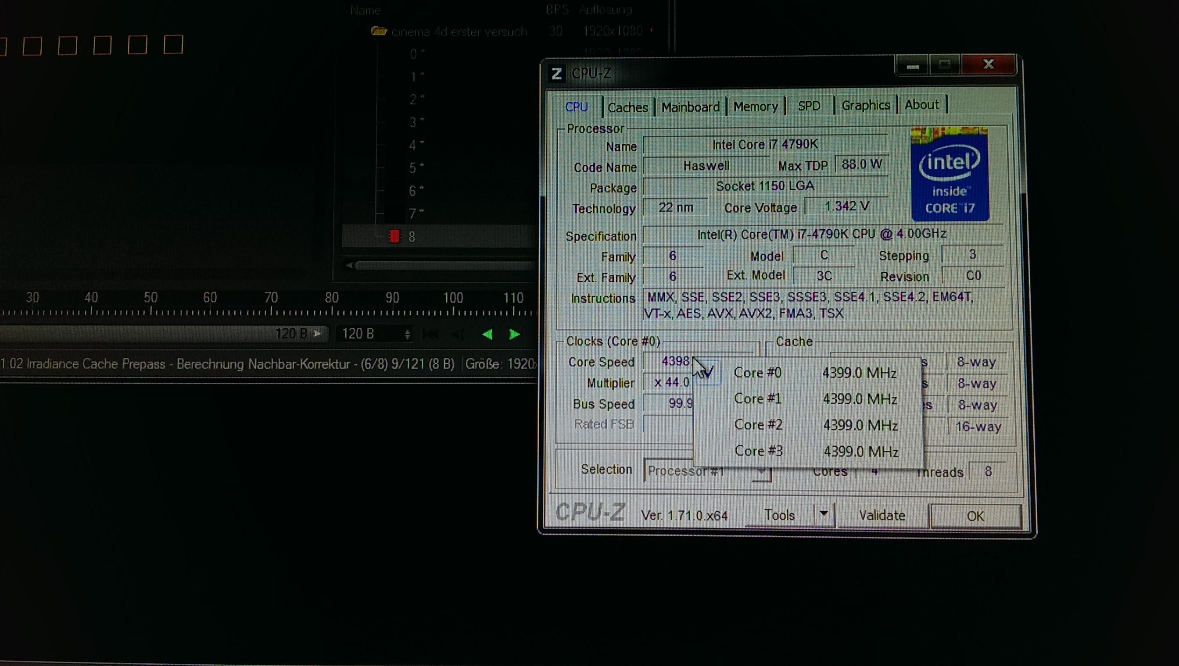
Task: Click OK in CPU-Z
Action: (975, 516)
